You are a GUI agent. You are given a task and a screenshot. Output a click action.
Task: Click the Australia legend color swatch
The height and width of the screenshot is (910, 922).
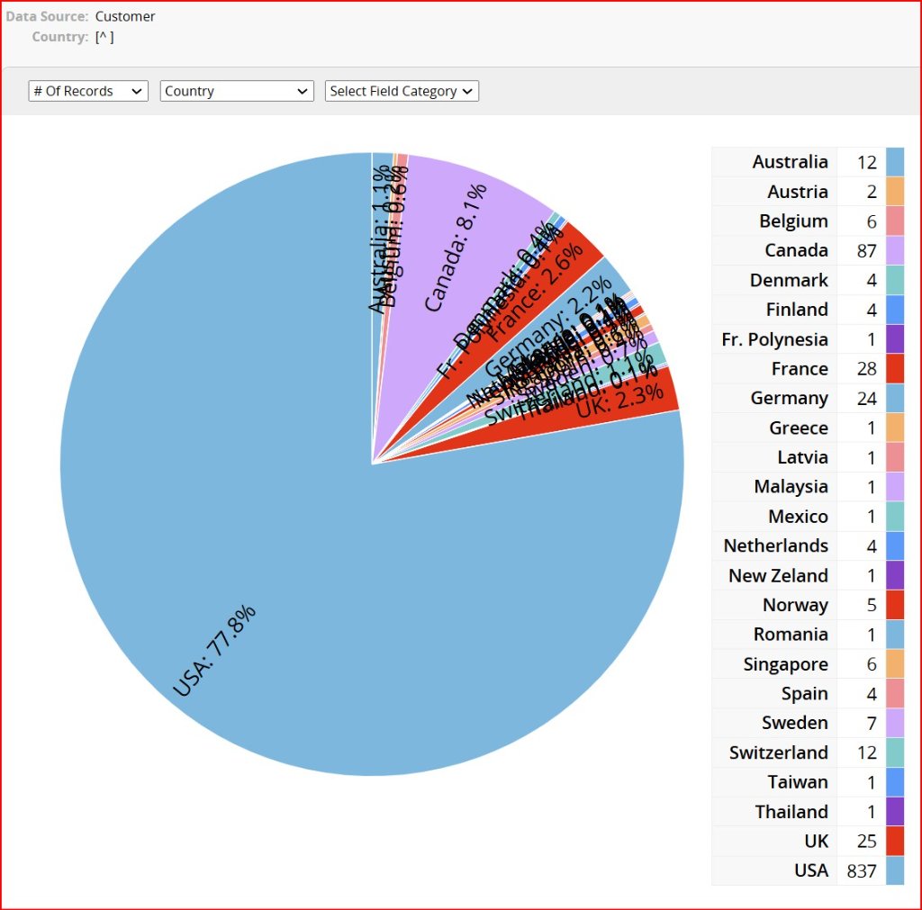coord(894,162)
